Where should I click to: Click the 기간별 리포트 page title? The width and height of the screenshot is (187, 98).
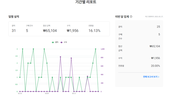86,2
